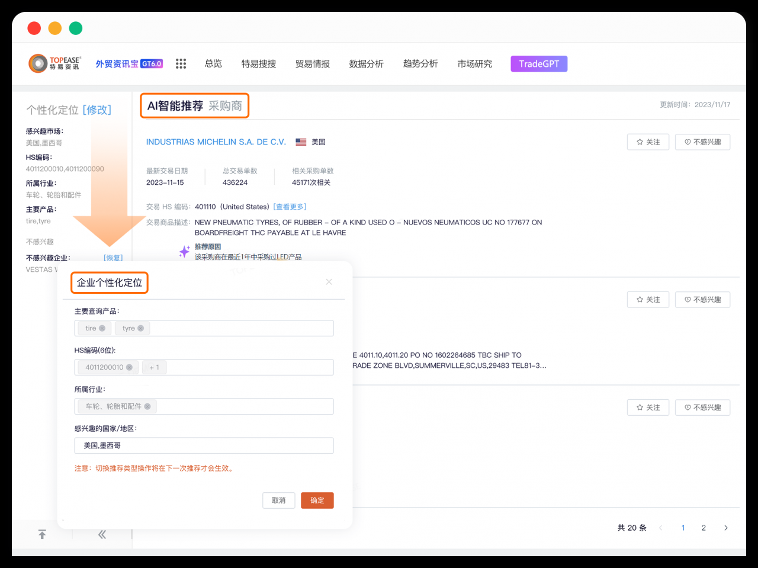Click the scroll-to-top arrow icon
The width and height of the screenshot is (758, 568).
click(x=42, y=534)
